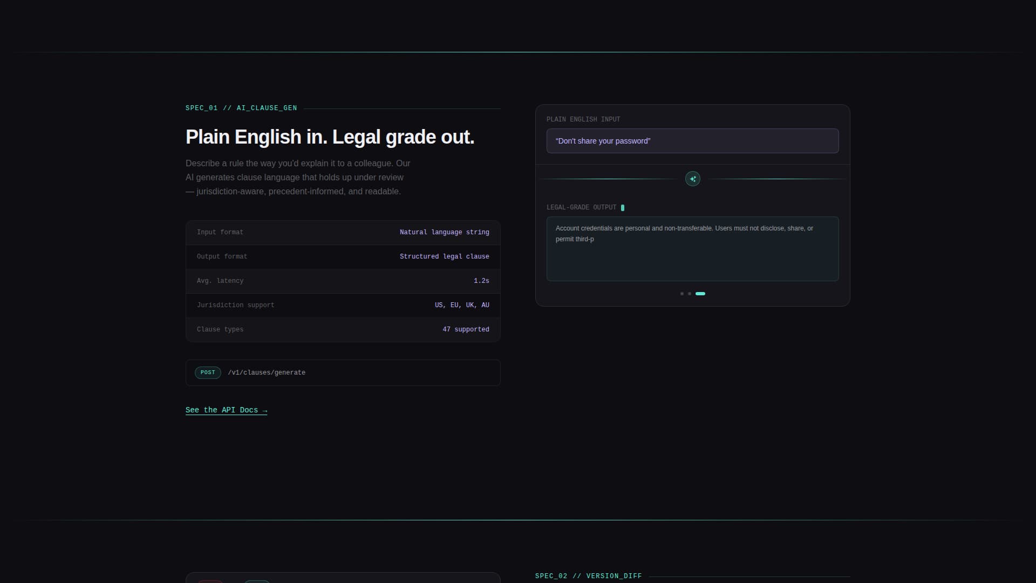This screenshot has width=1036, height=583.
Task: Select the Input format spec row
Action: click(x=343, y=233)
